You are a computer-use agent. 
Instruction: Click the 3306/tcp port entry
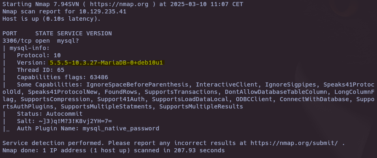17,41
